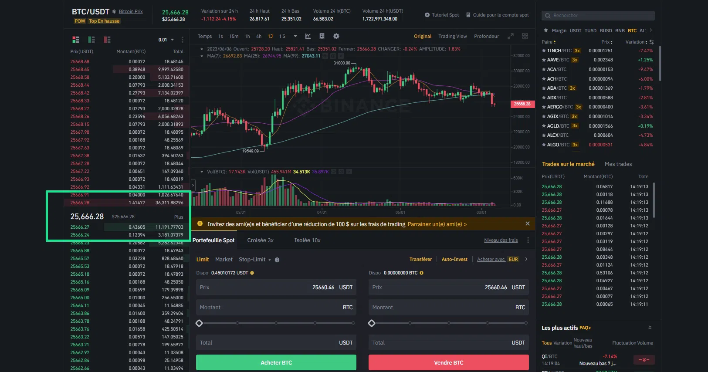The height and width of the screenshot is (372, 708).
Task: Switch chart to Profondeur depth view
Action: pyautogui.click(x=486, y=36)
